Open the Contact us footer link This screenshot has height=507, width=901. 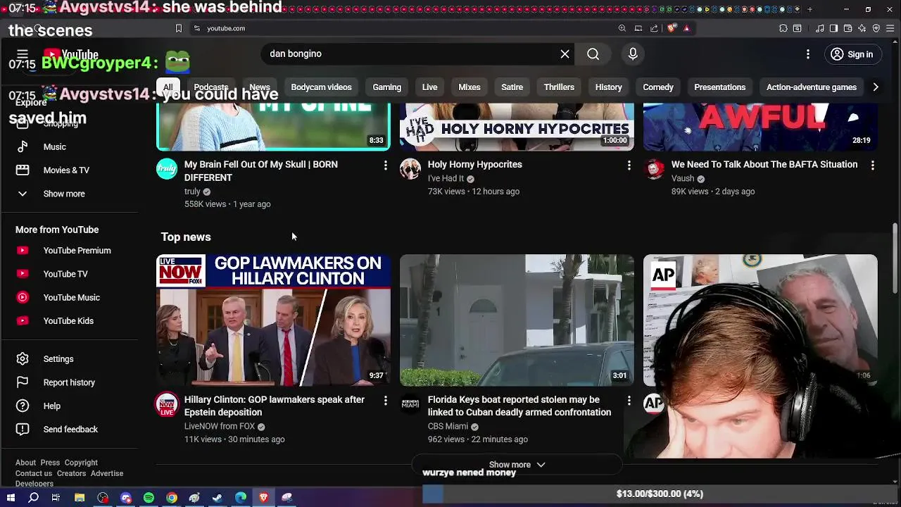[x=34, y=473]
